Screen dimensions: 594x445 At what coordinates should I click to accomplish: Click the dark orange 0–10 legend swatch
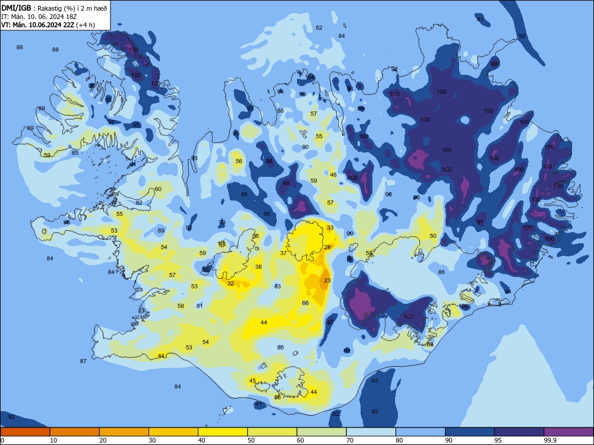coord(25,432)
